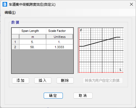Click the m unit header cell

tap(33, 37)
